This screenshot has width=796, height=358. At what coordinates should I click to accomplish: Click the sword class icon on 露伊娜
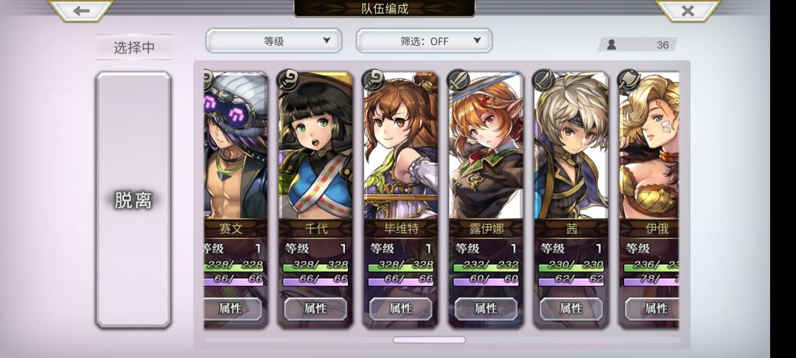click(458, 80)
